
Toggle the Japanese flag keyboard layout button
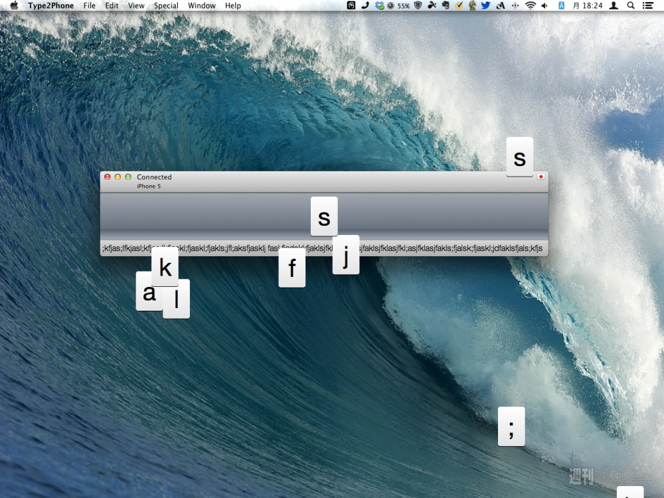pos(540,177)
